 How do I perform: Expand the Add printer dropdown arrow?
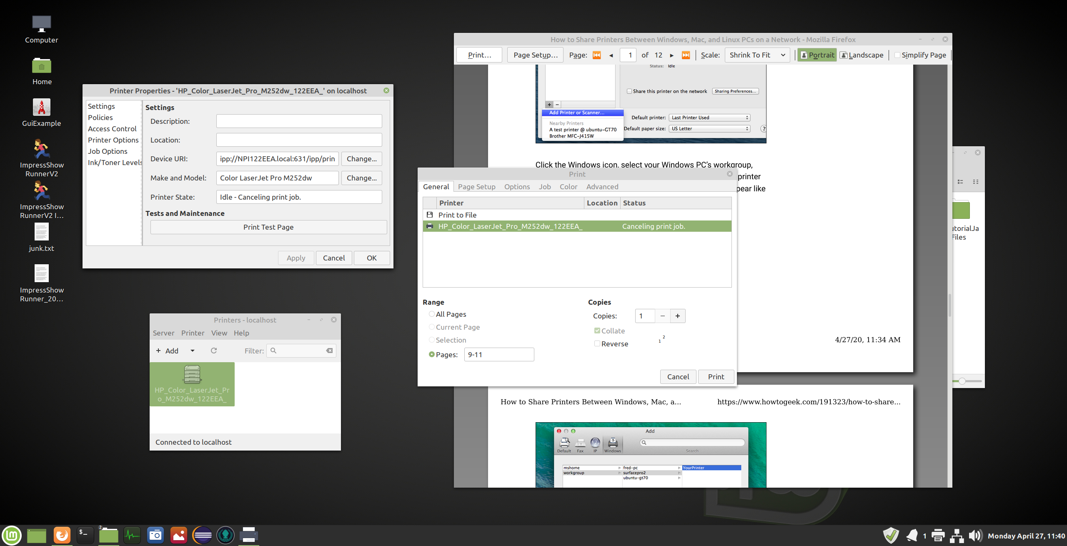193,351
